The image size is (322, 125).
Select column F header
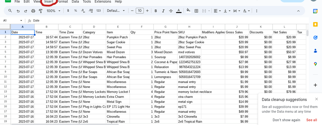coord(141,27)
